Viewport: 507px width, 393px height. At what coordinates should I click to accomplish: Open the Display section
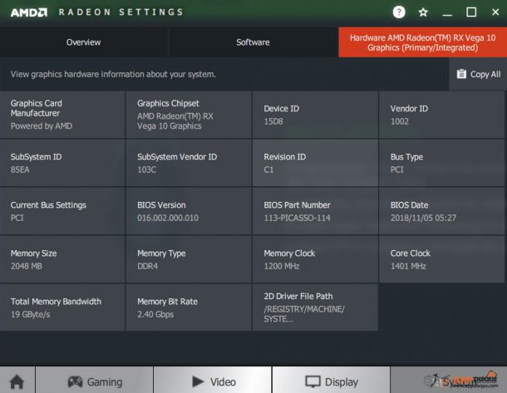331,381
